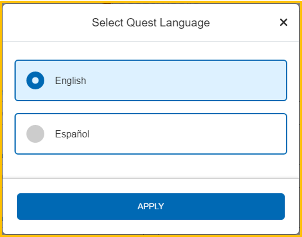Toggle the grey unselected Español circle
The height and width of the screenshot is (237, 302).
coord(35,134)
